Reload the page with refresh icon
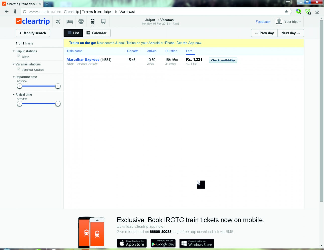The width and height of the screenshot is (324, 250). 24,12
